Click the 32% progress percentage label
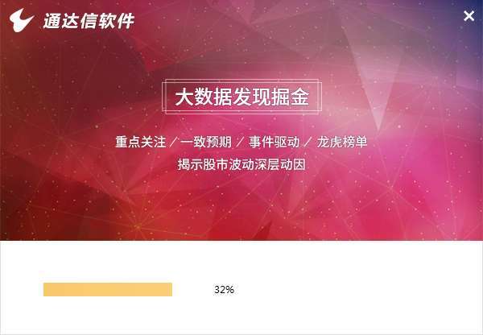This screenshot has height=335, width=483. click(224, 289)
